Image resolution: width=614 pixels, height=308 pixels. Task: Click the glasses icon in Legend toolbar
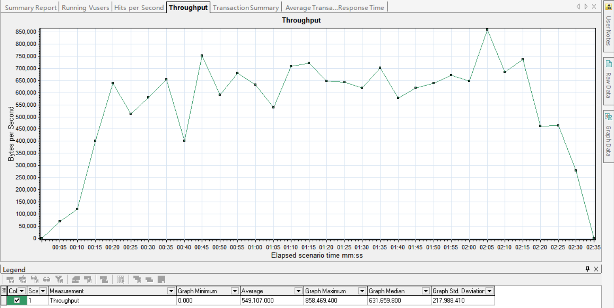coord(47,280)
